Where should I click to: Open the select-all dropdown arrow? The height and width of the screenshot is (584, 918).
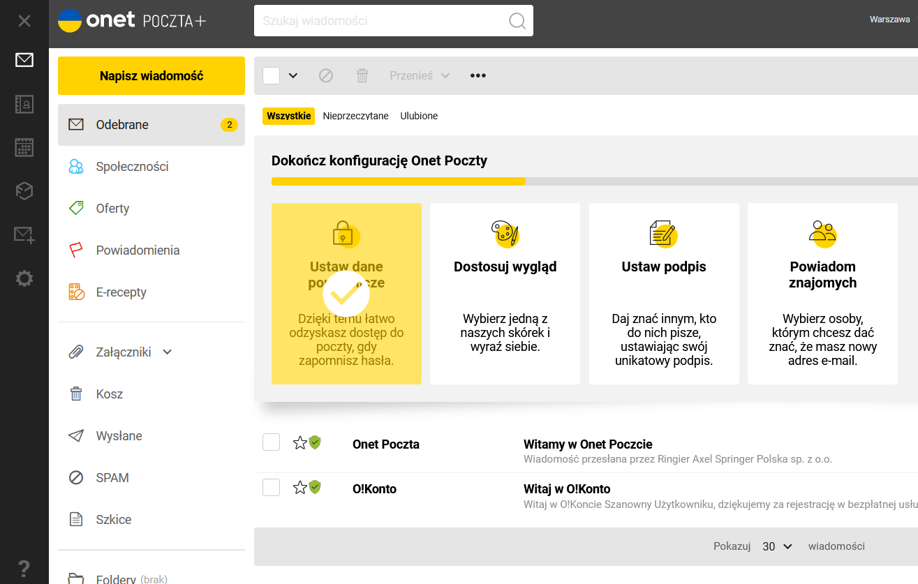(293, 75)
